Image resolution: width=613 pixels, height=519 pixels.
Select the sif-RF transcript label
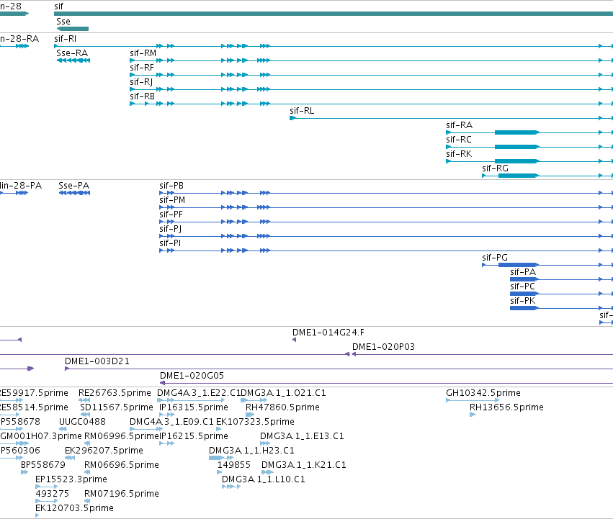tap(142, 68)
